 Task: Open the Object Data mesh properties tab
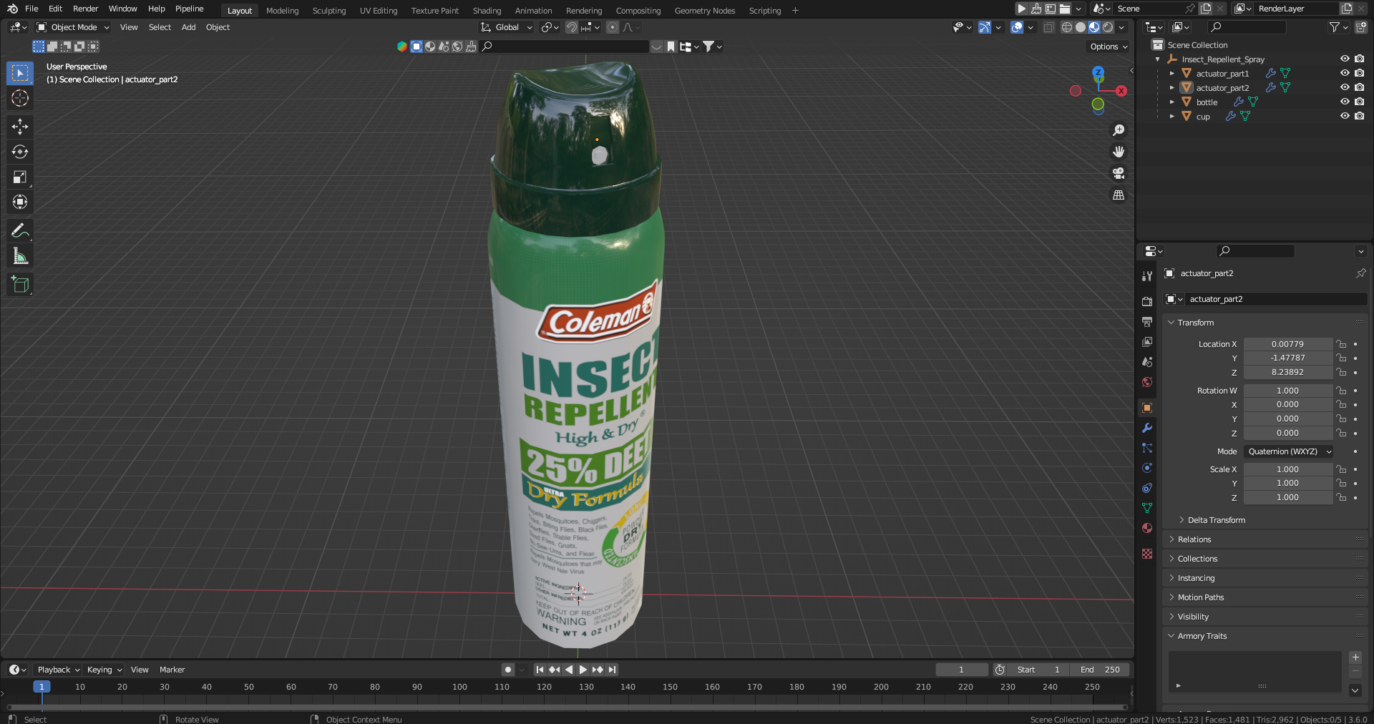coord(1147,508)
